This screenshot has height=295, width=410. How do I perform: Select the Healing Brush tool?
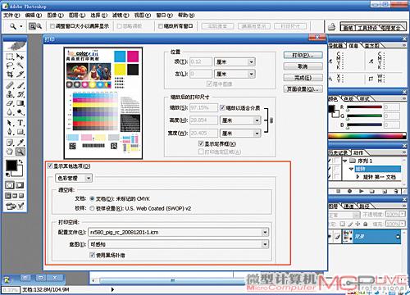pos(10,85)
